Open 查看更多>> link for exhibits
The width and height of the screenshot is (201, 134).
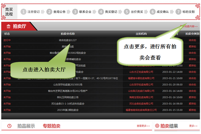143,126
